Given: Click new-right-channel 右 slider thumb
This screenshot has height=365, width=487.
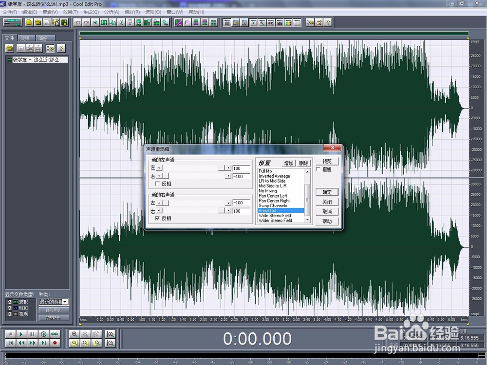Looking at the screenshot, I should coord(222,211).
